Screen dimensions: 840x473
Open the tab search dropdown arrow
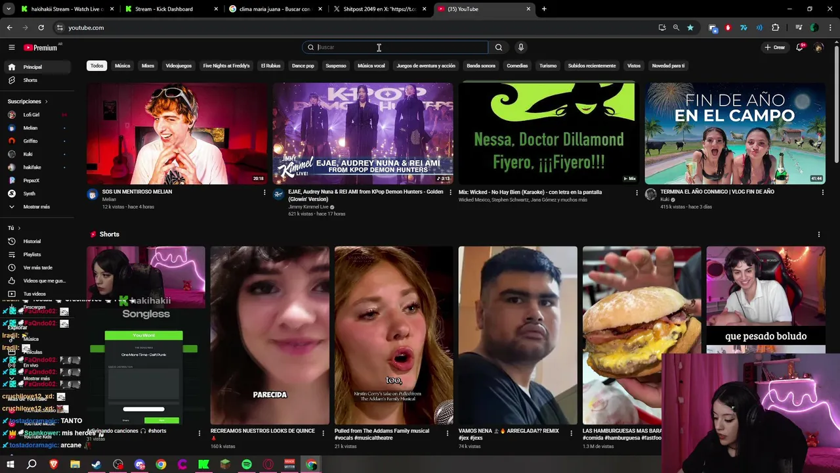9,9
